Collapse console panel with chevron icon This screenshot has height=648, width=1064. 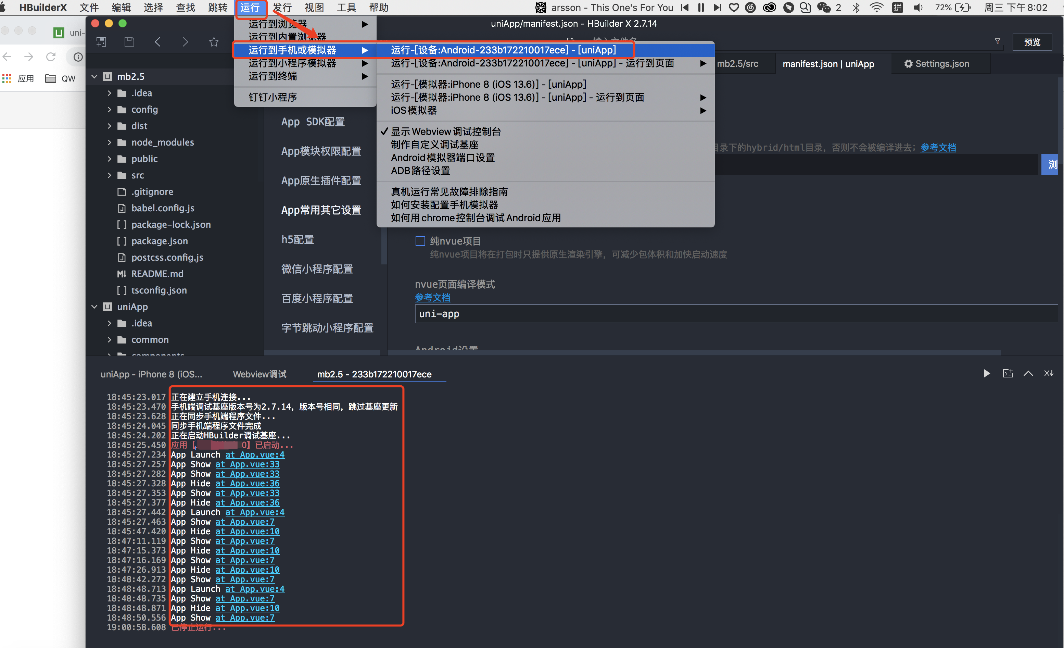coord(1029,373)
